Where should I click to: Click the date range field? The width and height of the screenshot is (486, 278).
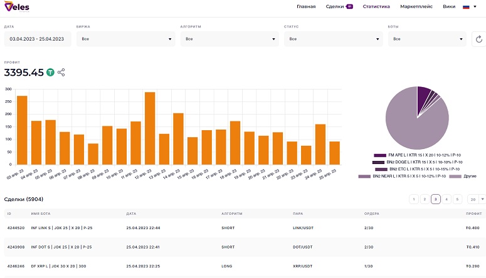tap(38, 39)
